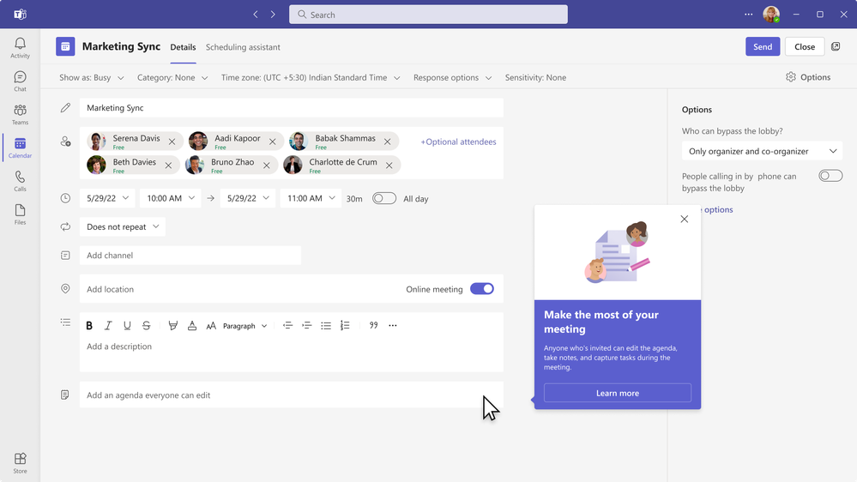This screenshot has height=482, width=857.
Task: Click the Search box at top
Action: point(428,15)
